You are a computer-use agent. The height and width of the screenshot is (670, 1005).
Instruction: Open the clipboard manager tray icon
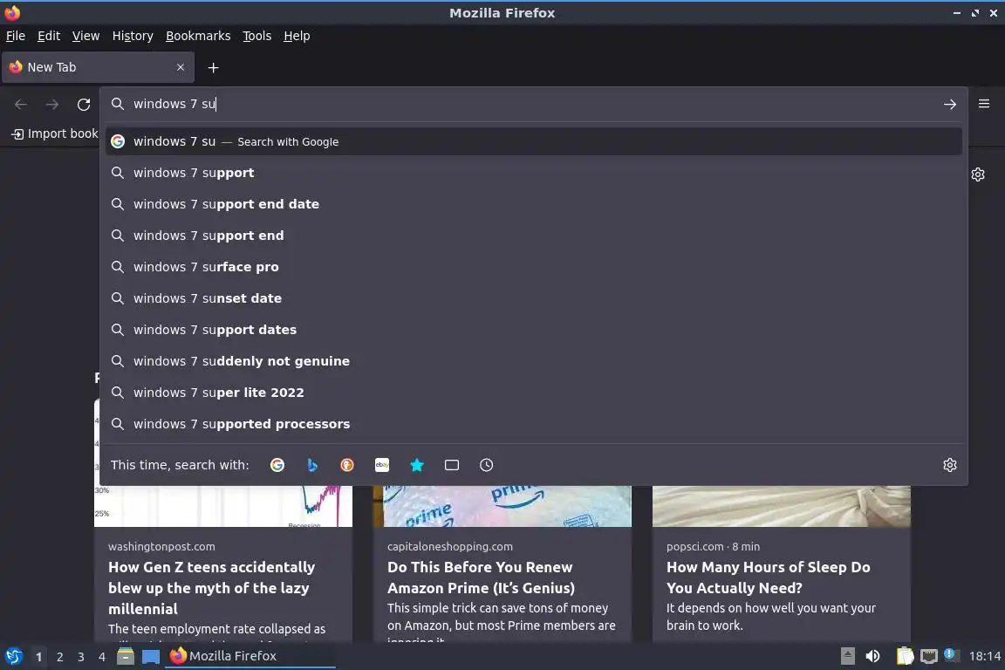tap(905, 656)
